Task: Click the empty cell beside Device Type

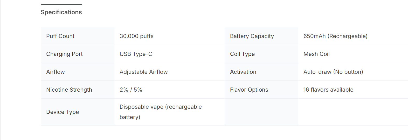Action: pos(261,112)
